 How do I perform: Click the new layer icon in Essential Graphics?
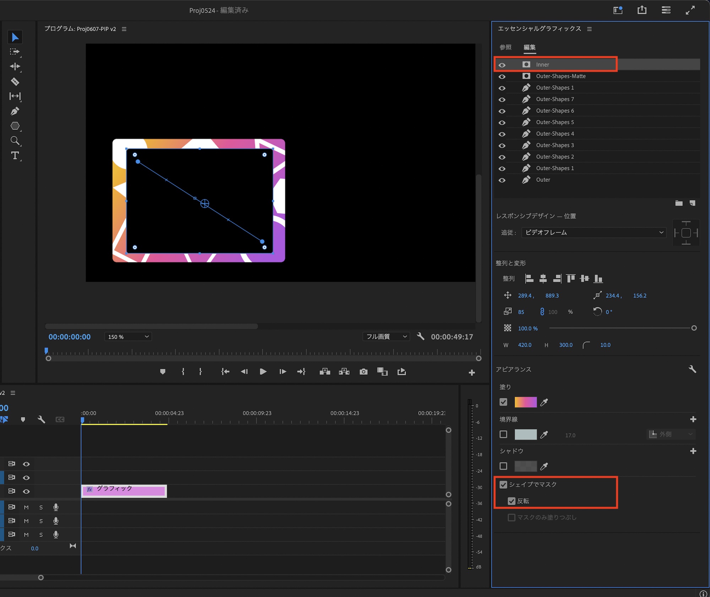point(692,203)
